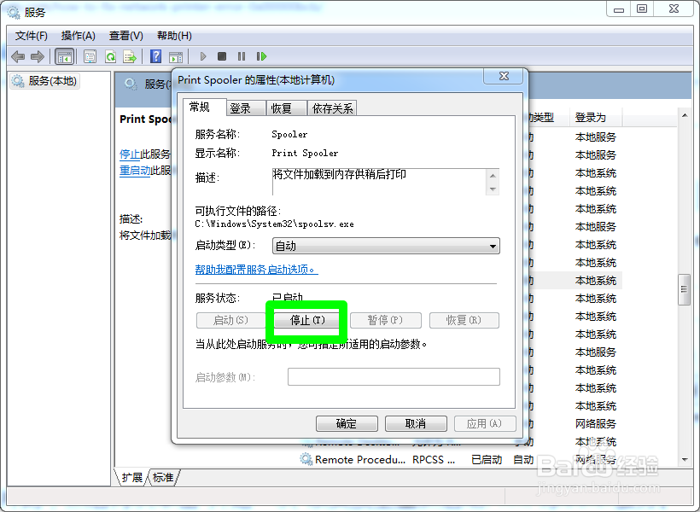
Task: Click the Properties window icon in toolbar
Action: [x=89, y=56]
